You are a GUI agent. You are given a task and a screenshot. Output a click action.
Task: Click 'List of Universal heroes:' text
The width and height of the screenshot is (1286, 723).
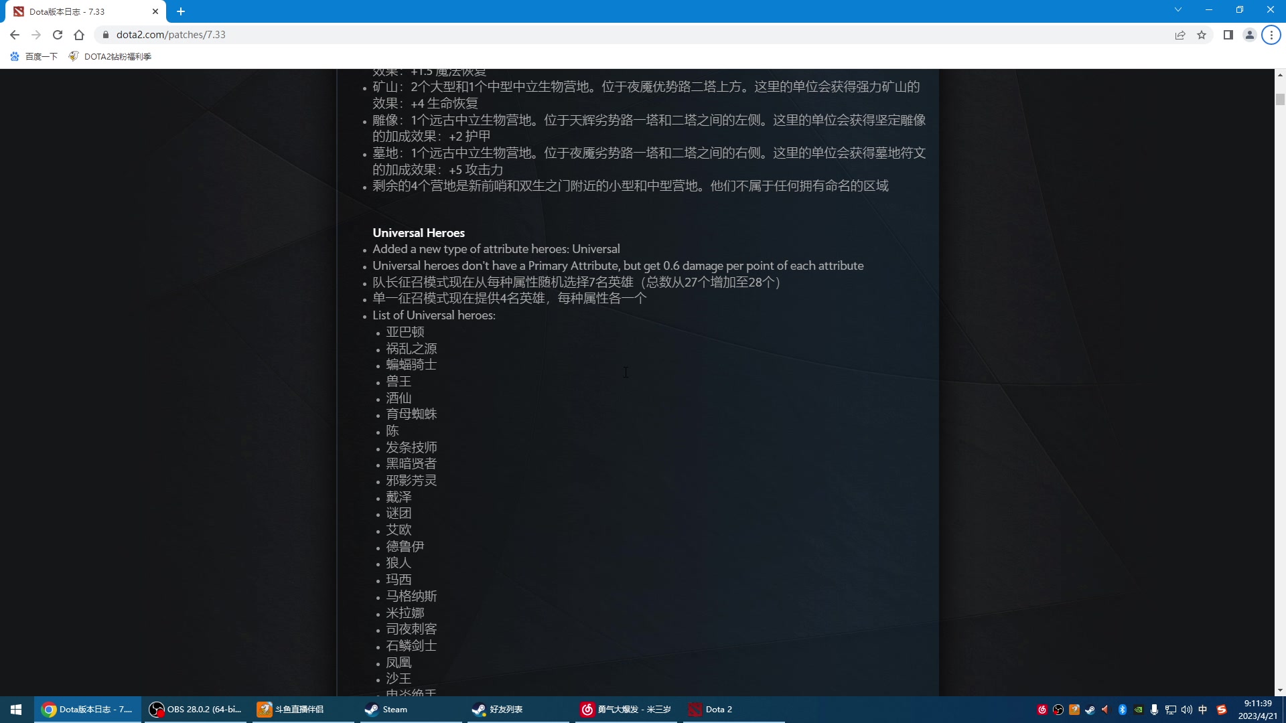tap(434, 315)
